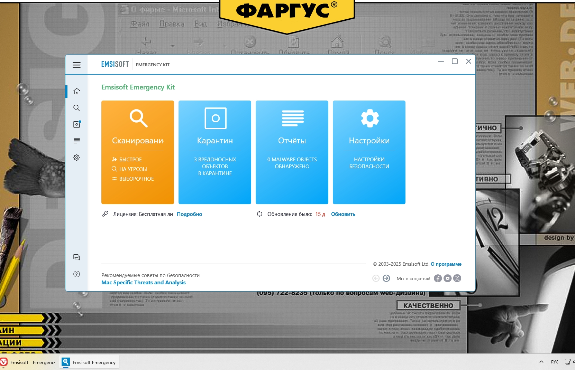
Task: Open Quarantine from the sidebar icon
Action: point(77,124)
